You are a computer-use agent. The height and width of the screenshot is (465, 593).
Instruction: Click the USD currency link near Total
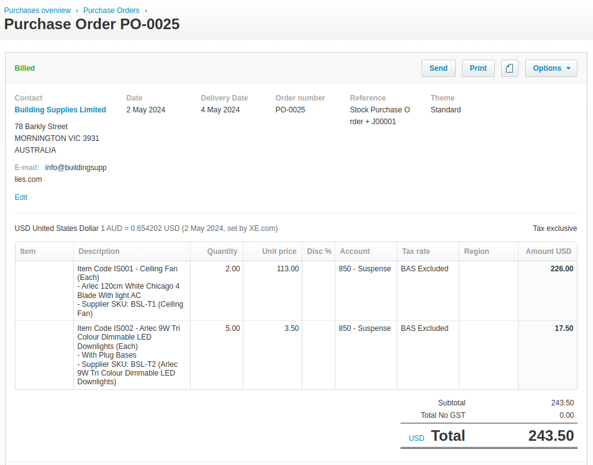417,438
